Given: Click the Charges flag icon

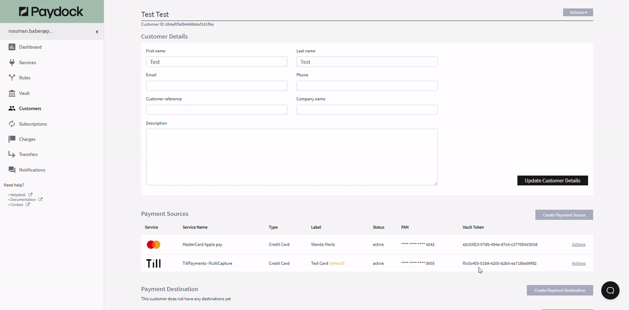Looking at the screenshot, I should [12, 139].
